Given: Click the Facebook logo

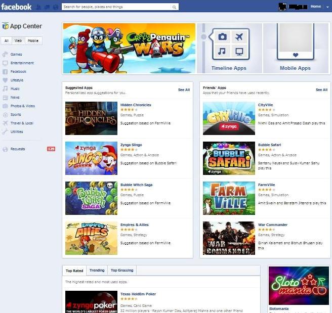Looking at the screenshot, I should [x=16, y=7].
